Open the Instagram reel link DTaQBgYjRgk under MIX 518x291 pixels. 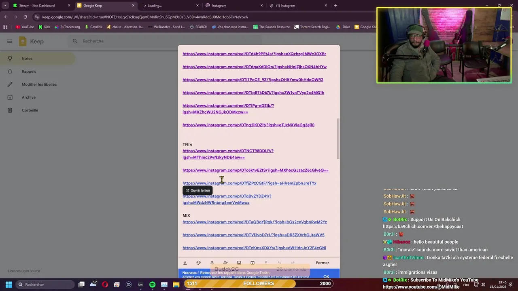(x=255, y=222)
